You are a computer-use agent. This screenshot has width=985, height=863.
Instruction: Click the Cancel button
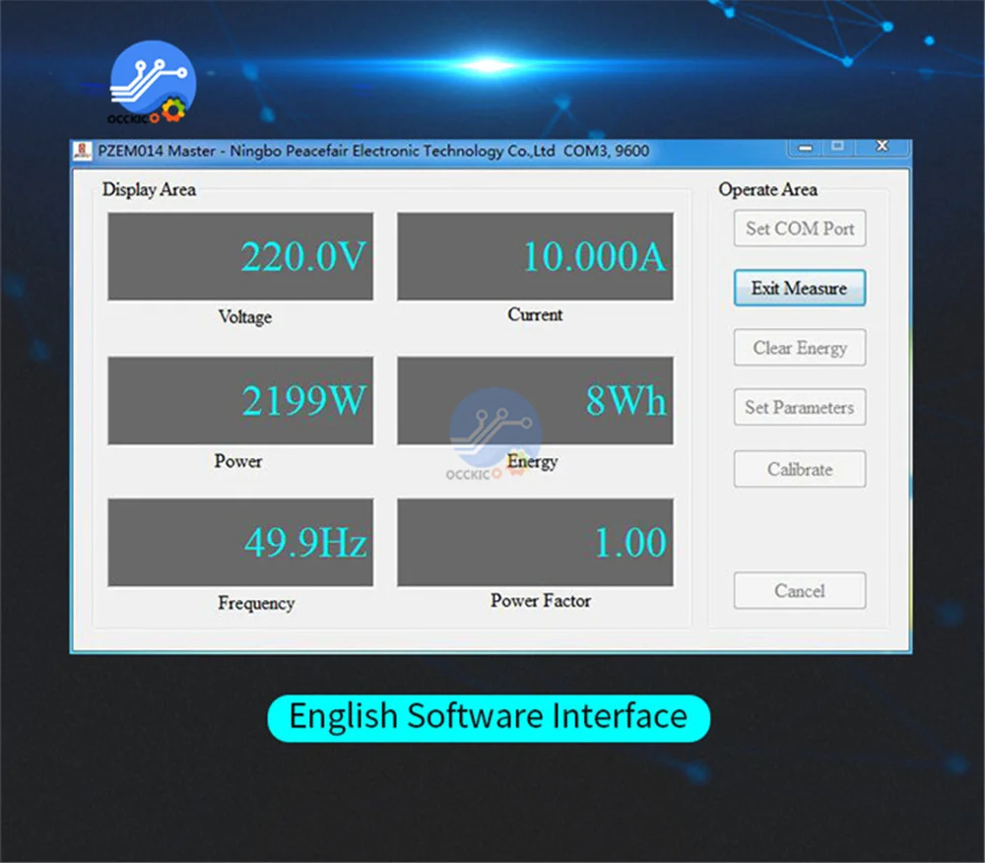(x=799, y=590)
